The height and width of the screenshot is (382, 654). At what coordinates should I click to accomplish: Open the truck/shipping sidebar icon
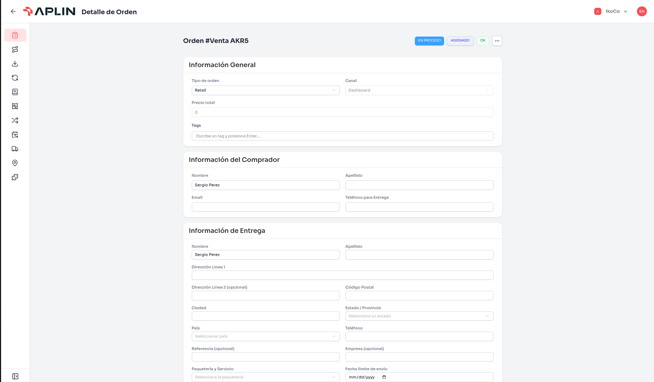coord(15,149)
